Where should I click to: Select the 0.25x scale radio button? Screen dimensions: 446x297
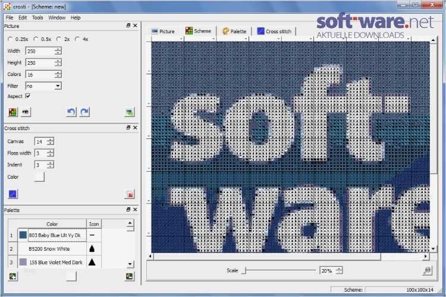tap(11, 39)
